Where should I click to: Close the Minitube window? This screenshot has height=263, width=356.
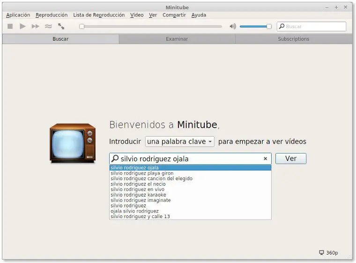(x=346, y=7)
